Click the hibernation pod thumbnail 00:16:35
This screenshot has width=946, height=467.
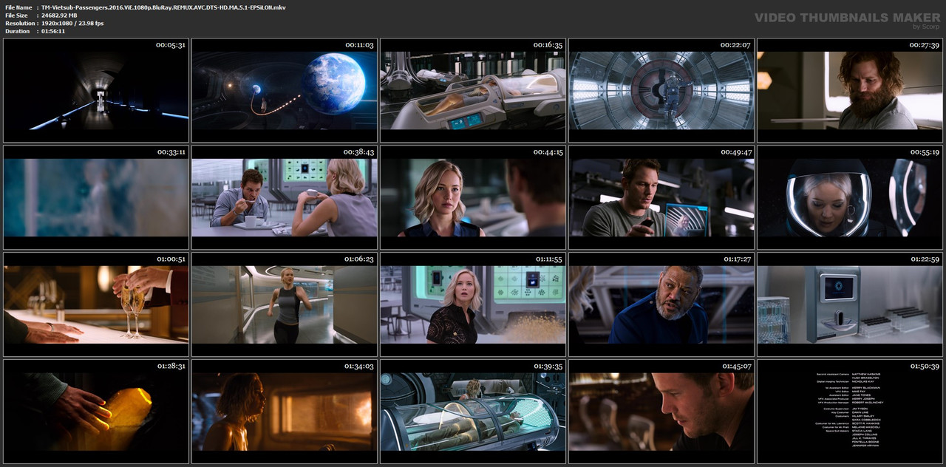pos(473,90)
